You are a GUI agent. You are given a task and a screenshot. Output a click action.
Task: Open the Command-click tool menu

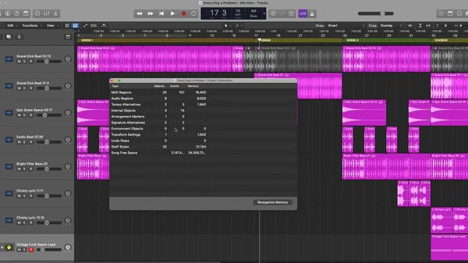coord(238,26)
